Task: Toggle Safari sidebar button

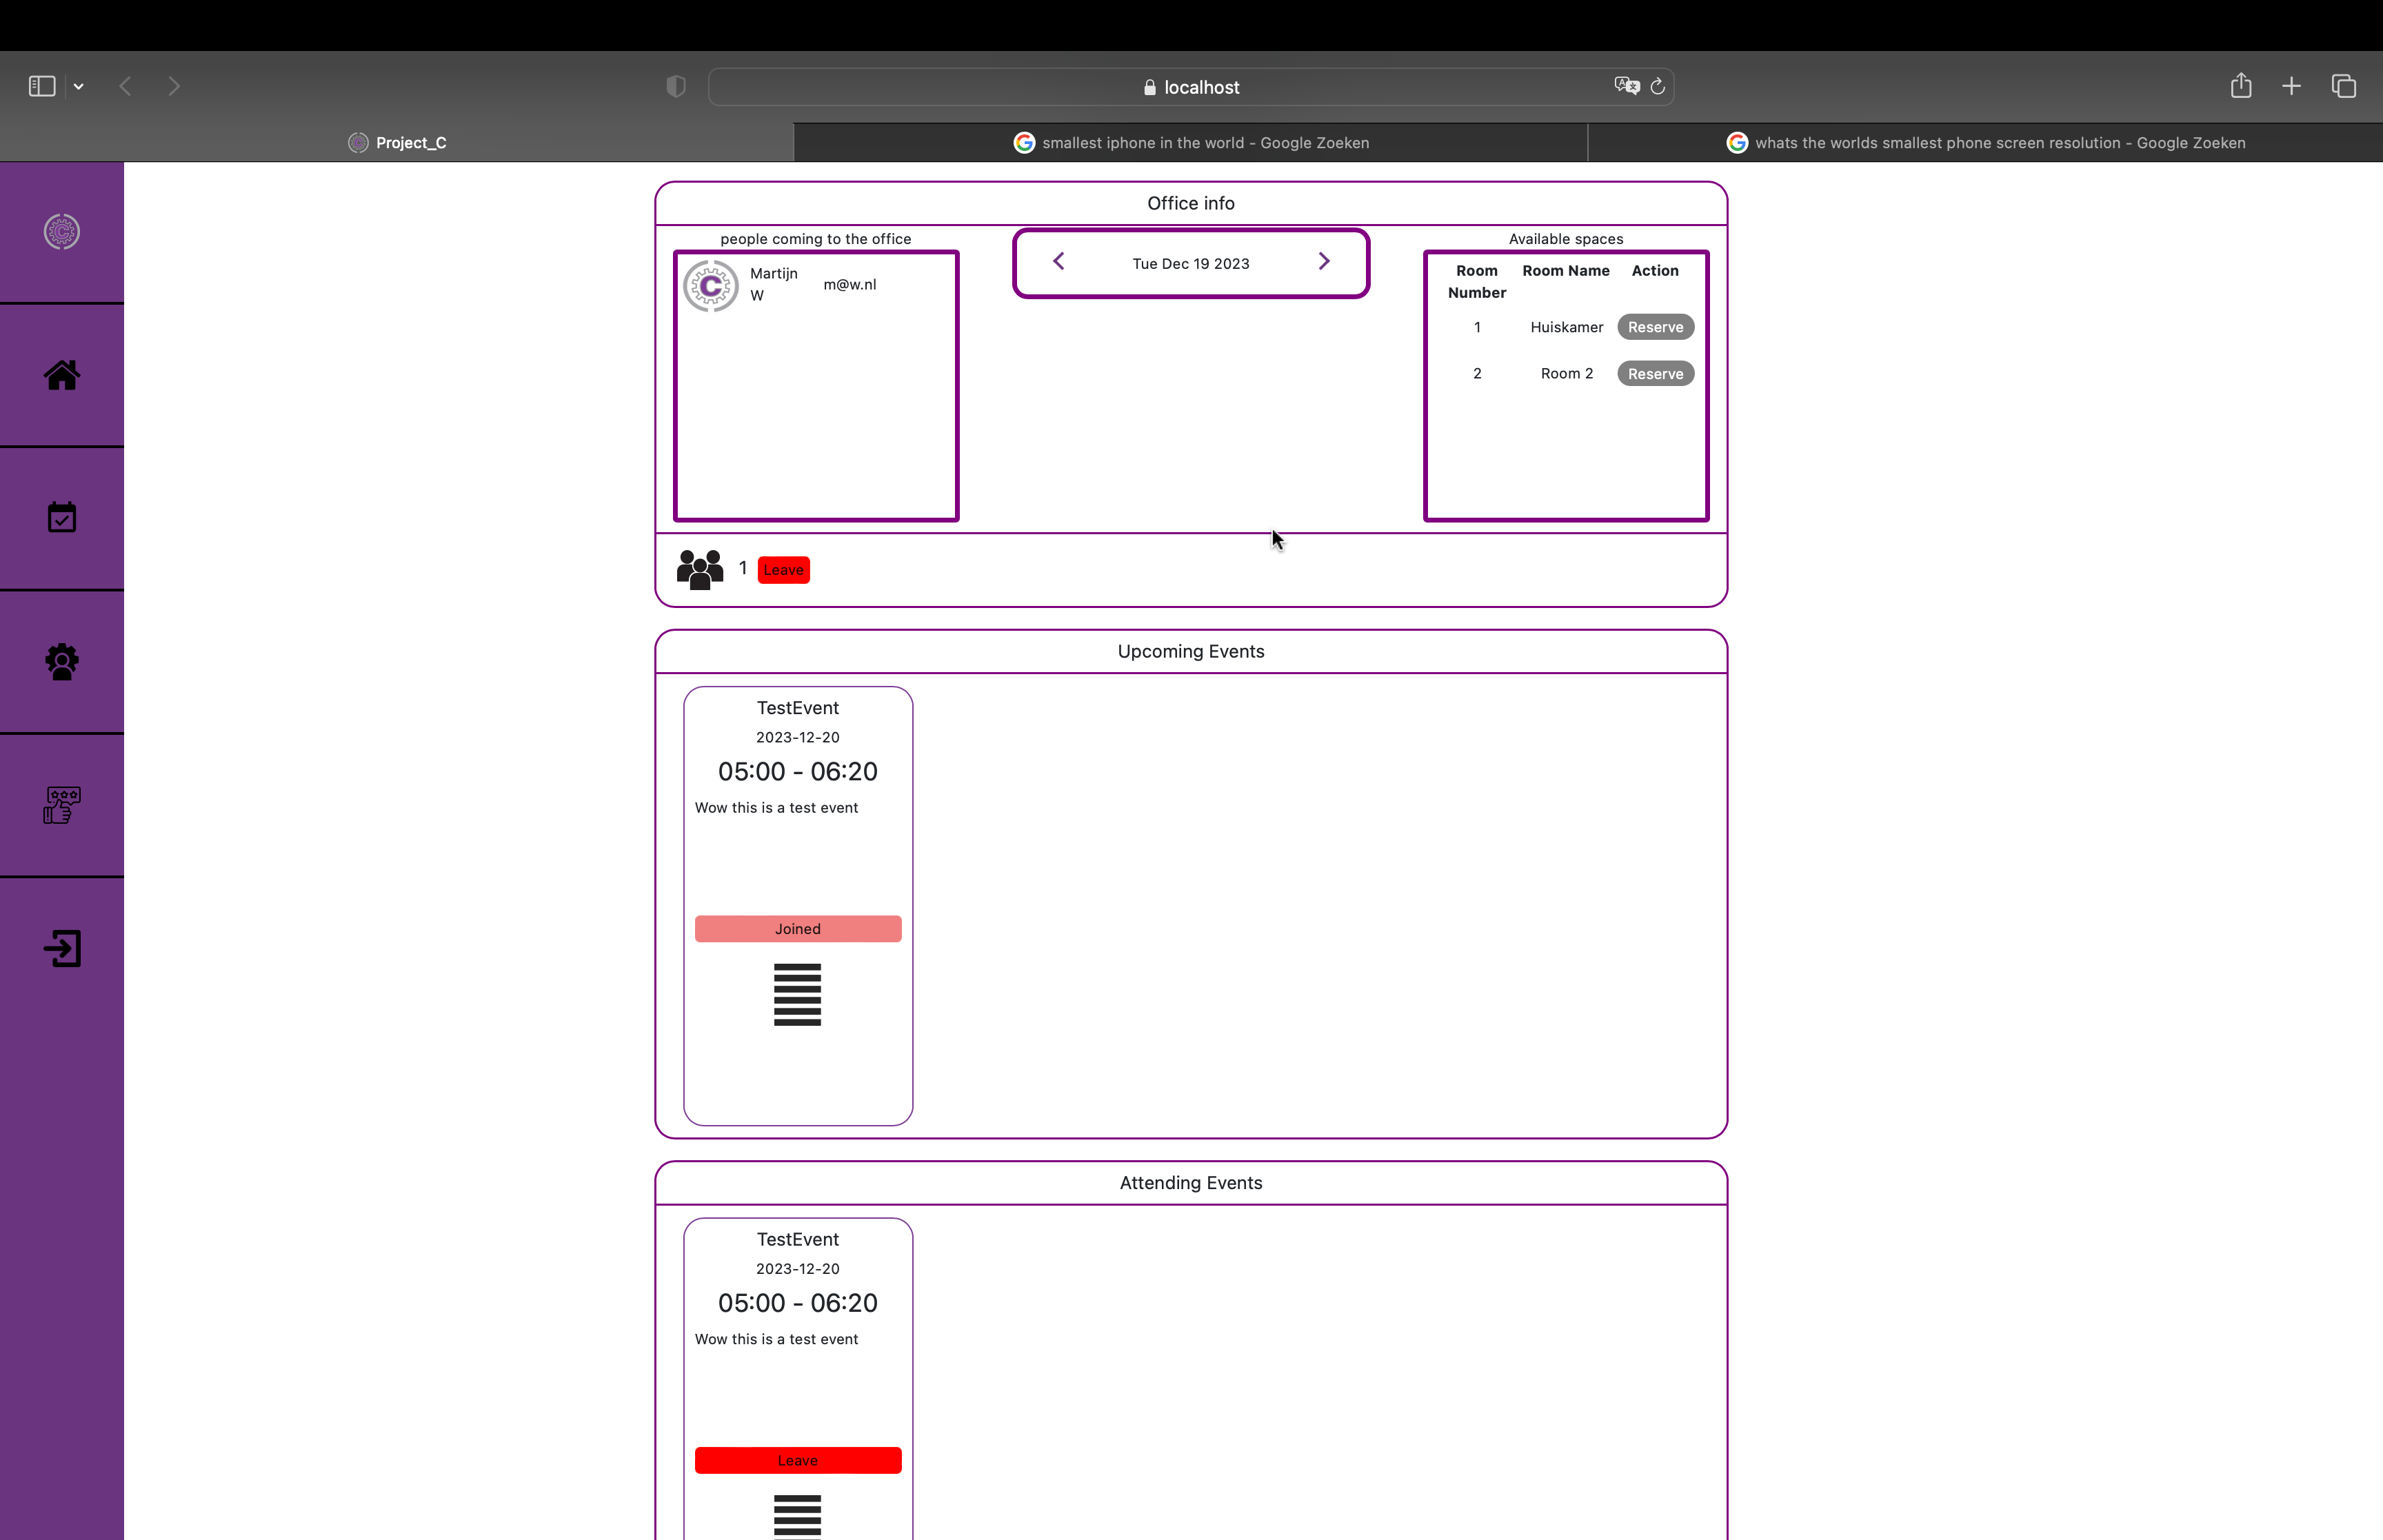Action: point(42,87)
